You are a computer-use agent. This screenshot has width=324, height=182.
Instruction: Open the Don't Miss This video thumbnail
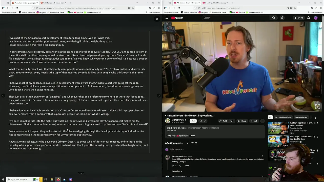tap(278, 141)
